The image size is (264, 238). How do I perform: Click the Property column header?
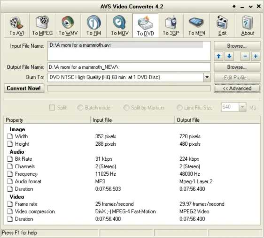point(47,120)
